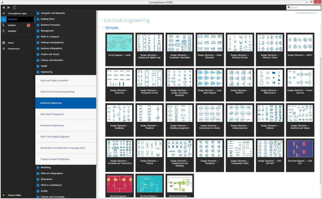This screenshot has height=199, width=322.
Task: Open the Electrical Diagram — 2 Bit ALU sample
Action: [300, 155]
